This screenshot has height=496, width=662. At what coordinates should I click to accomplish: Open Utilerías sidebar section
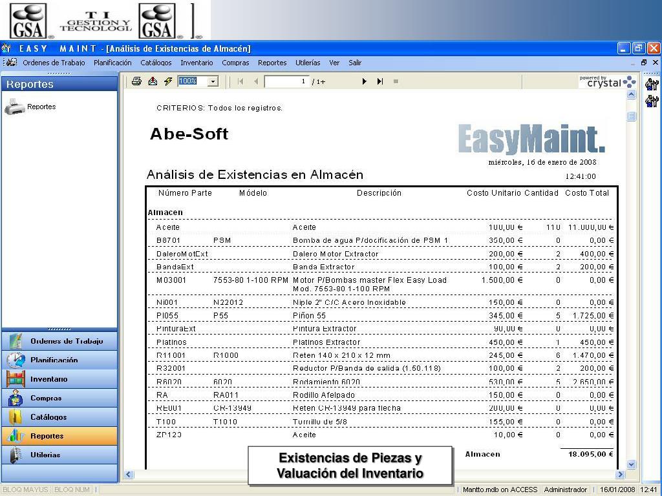(x=59, y=455)
